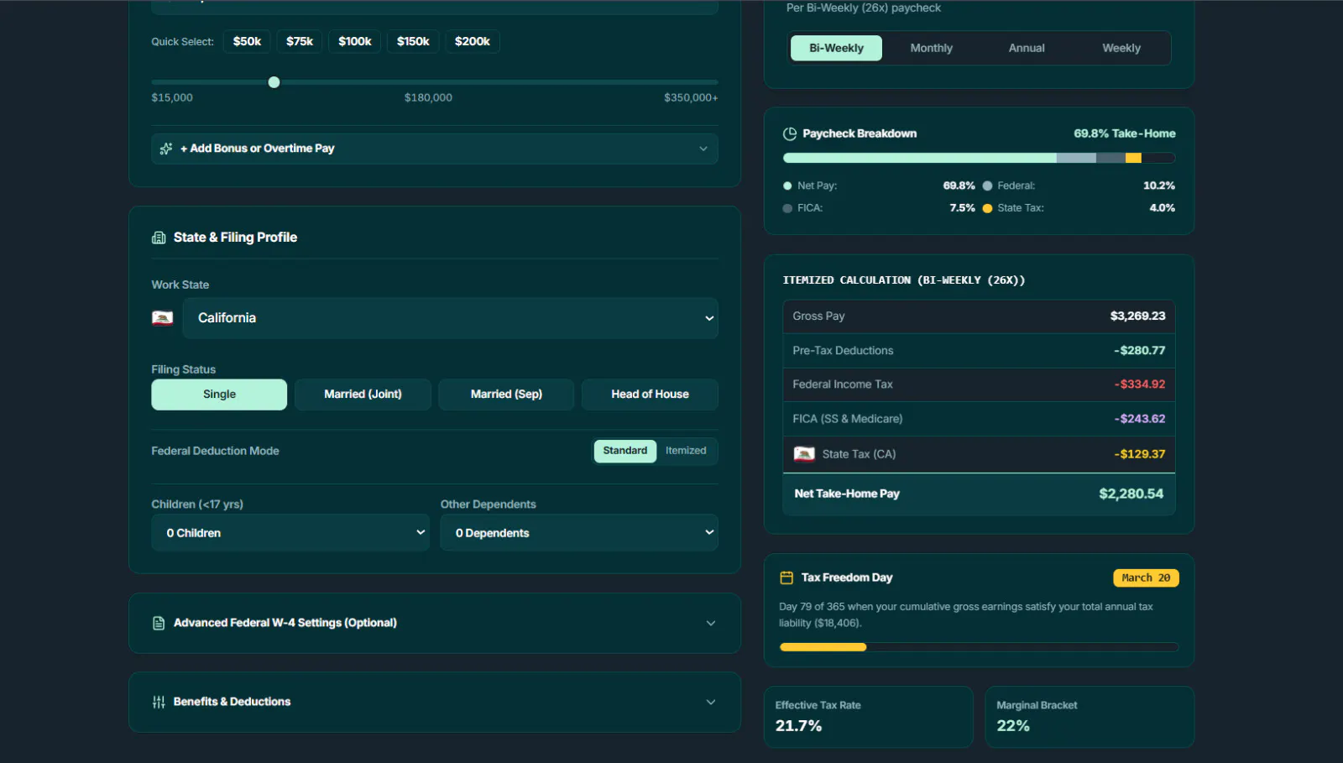The width and height of the screenshot is (1343, 763).
Task: Quick select $150k salary
Action: 413,41
